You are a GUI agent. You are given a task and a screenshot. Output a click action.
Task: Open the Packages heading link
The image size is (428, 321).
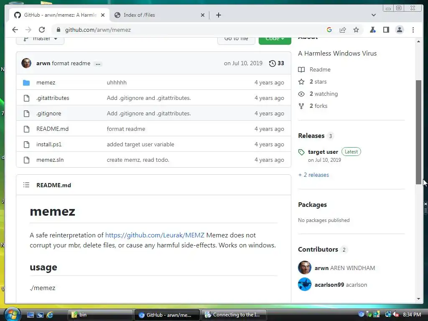click(312, 205)
